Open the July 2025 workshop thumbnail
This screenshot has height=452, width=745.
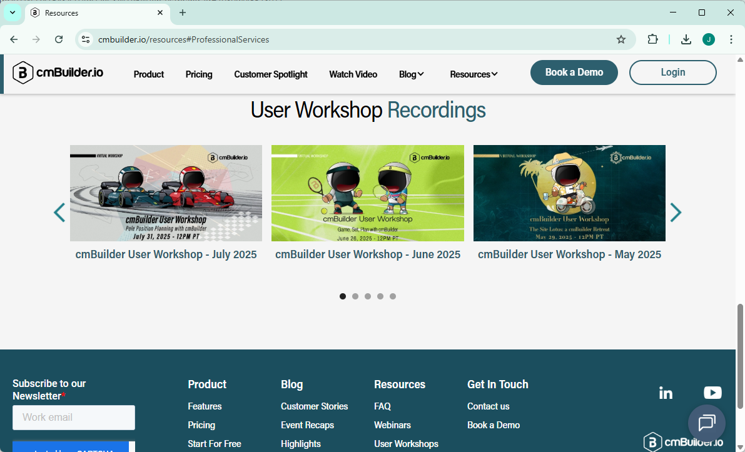[166, 193]
